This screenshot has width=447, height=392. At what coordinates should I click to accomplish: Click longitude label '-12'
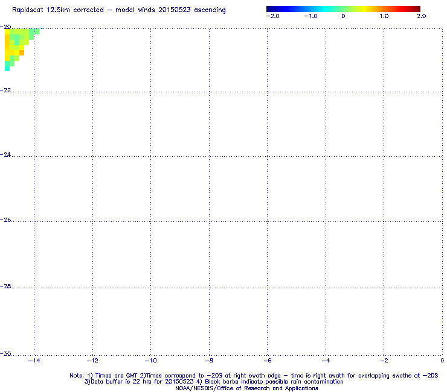click(x=92, y=361)
